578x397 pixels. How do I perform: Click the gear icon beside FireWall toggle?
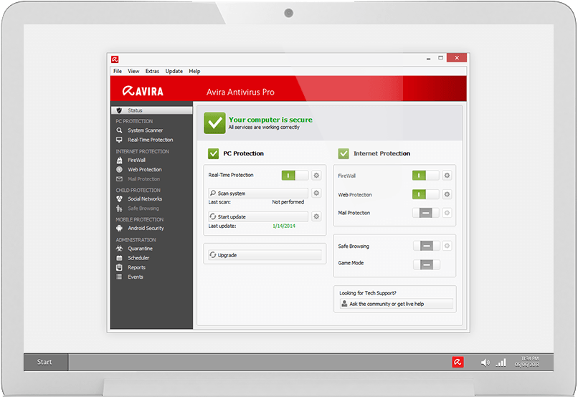[447, 176]
